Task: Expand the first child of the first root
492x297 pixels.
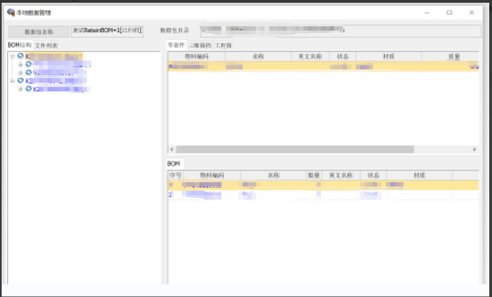Action: coord(20,64)
